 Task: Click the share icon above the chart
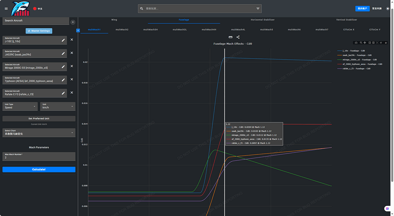pyautogui.click(x=238, y=37)
